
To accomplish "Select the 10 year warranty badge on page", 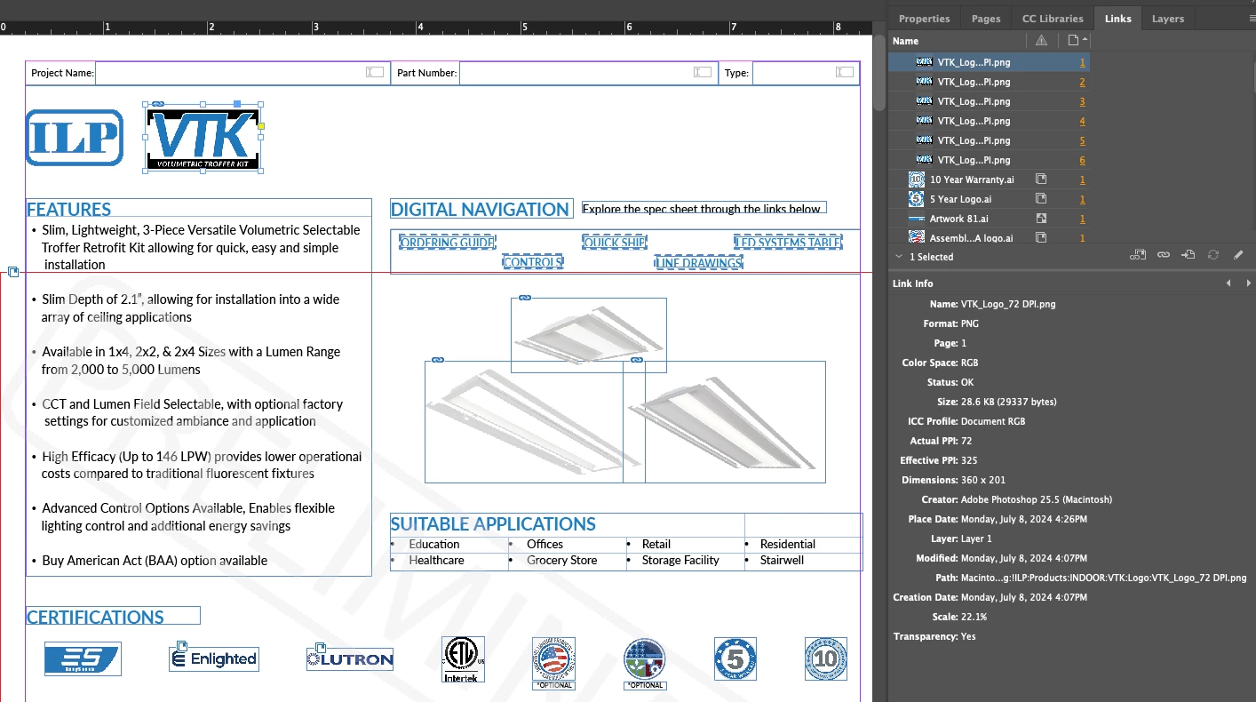I will pos(826,658).
